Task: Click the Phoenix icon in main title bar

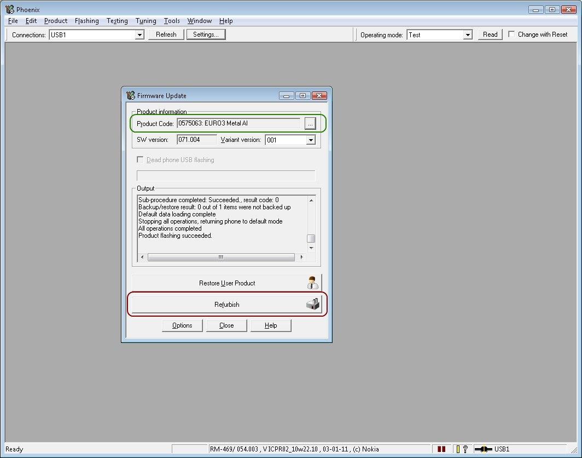Action: click(x=9, y=9)
